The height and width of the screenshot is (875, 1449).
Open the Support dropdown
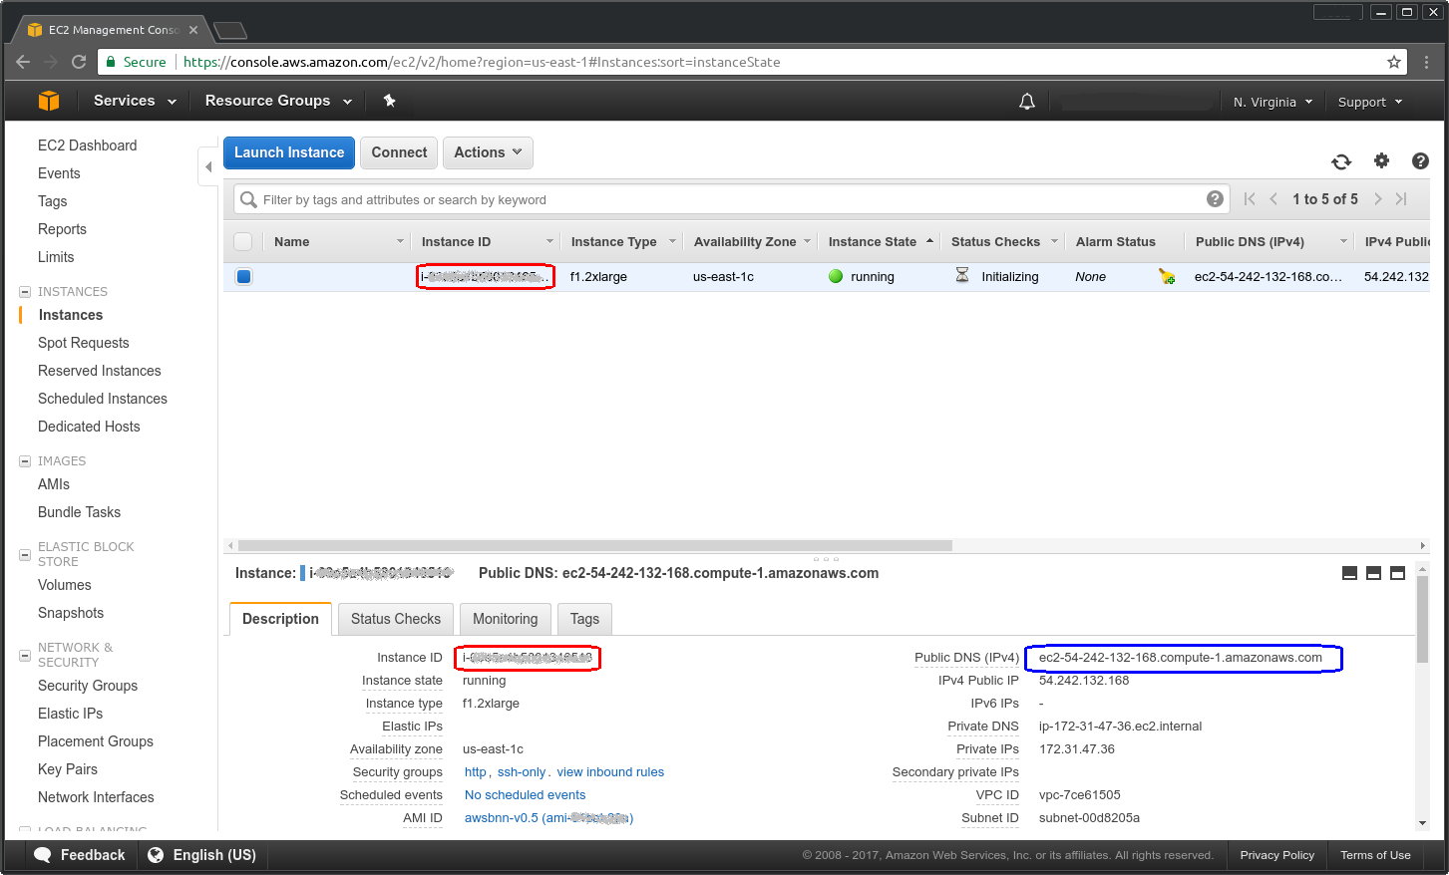(1370, 102)
